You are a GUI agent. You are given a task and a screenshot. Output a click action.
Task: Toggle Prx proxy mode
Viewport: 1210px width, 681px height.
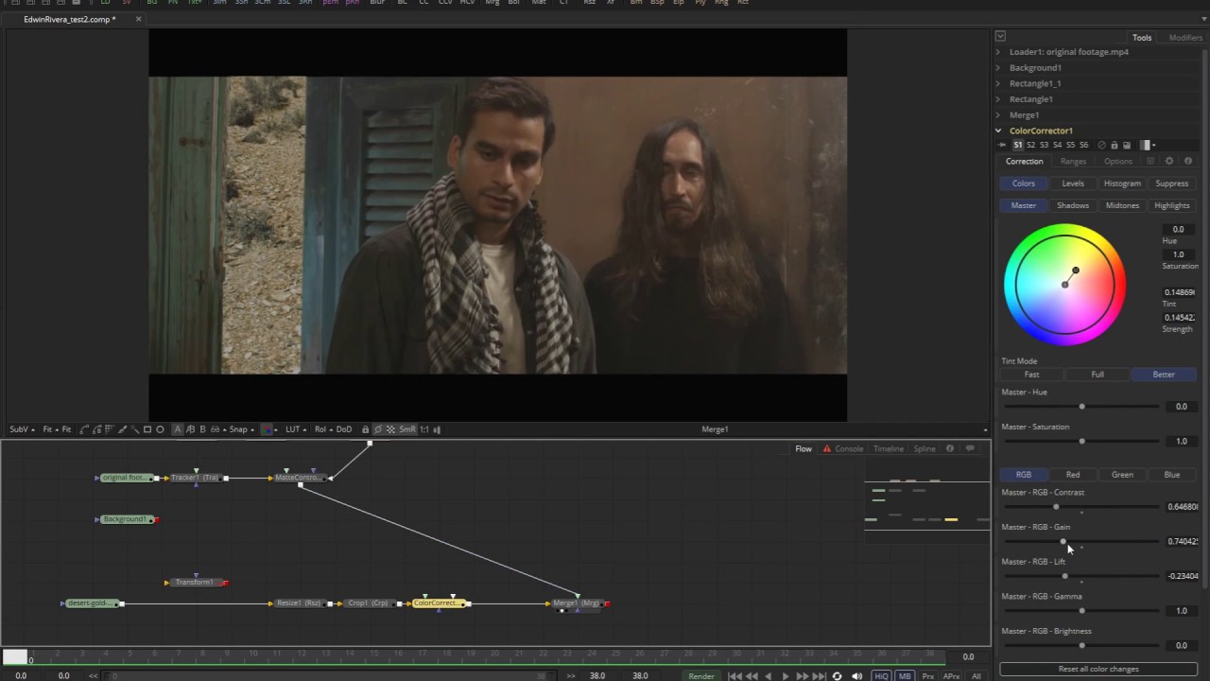coord(928,676)
